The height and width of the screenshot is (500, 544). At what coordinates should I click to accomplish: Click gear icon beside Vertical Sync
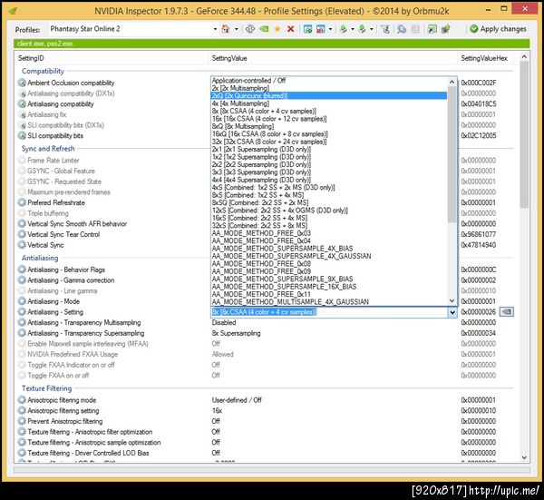[x=22, y=245]
